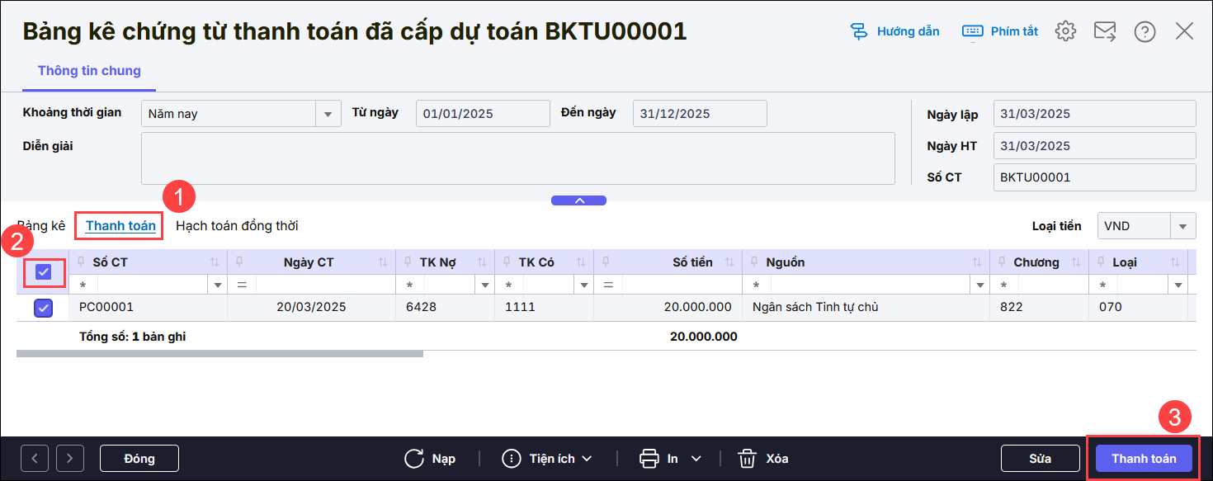Open the Loại tiền VND dropdown
The image size is (1213, 481).
click(x=1183, y=226)
